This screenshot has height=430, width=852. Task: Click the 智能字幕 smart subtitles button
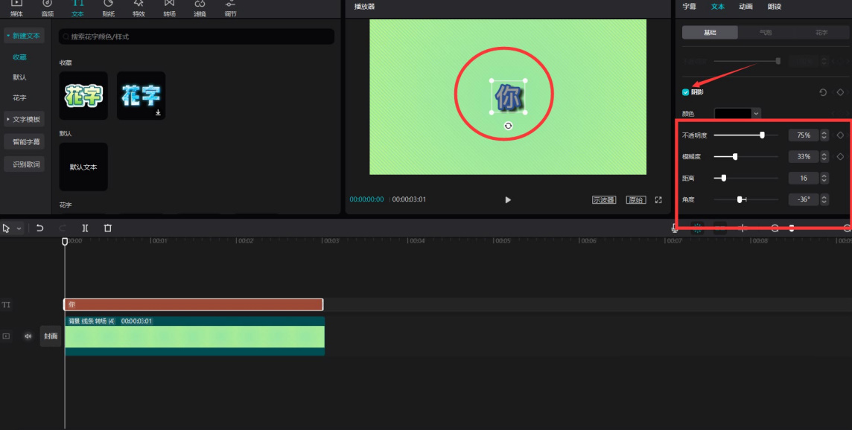pos(26,141)
